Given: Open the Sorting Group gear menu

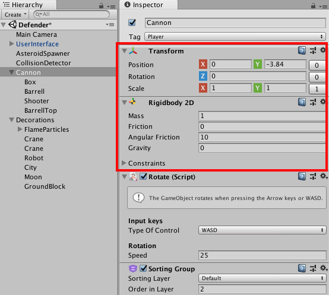Looking at the screenshot, I should point(324,268).
